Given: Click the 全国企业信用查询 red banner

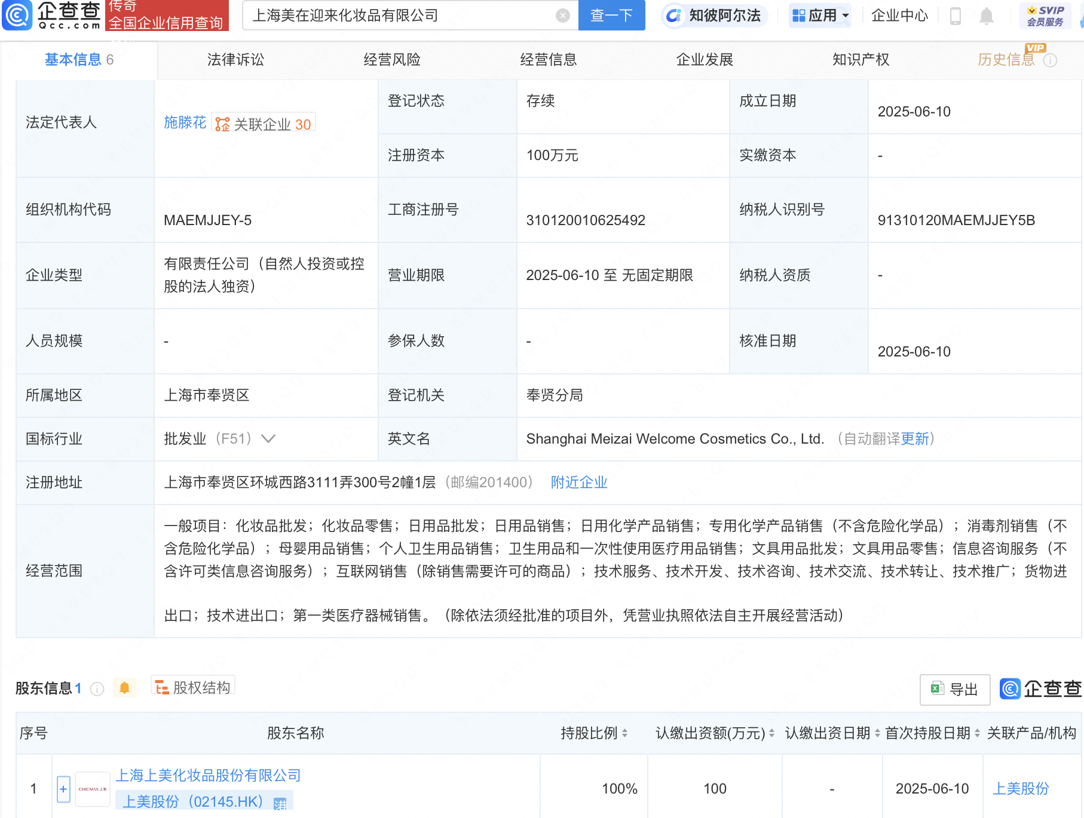Looking at the screenshot, I should pos(167,16).
